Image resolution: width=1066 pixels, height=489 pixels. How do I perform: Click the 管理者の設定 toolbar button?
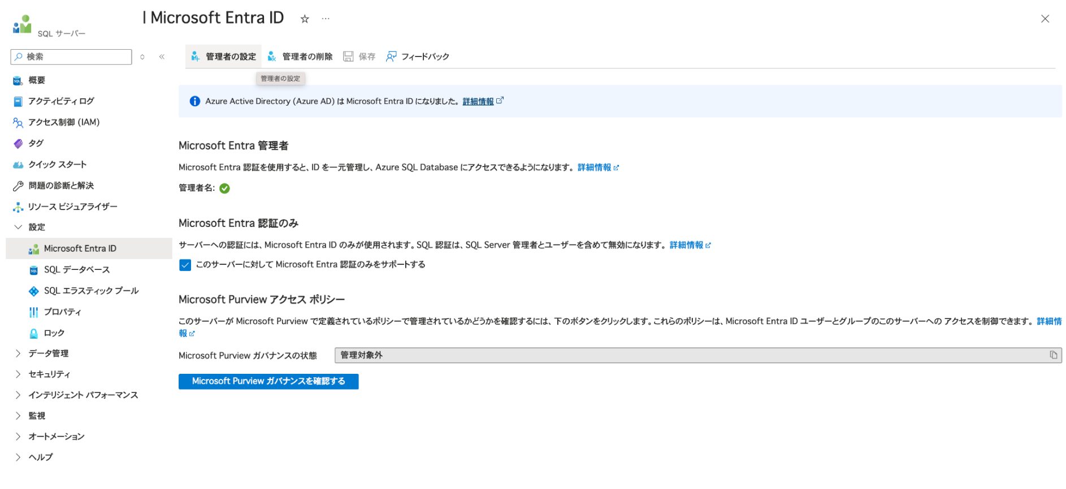224,56
